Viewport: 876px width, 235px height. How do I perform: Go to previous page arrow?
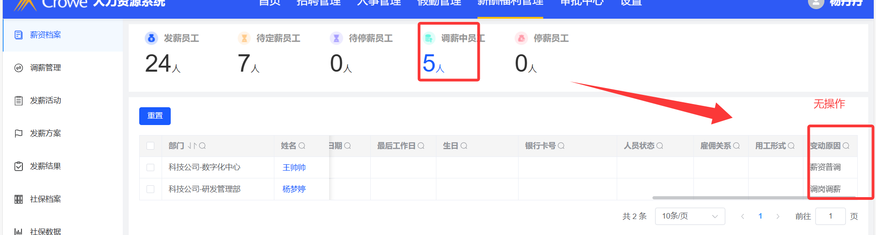click(743, 216)
